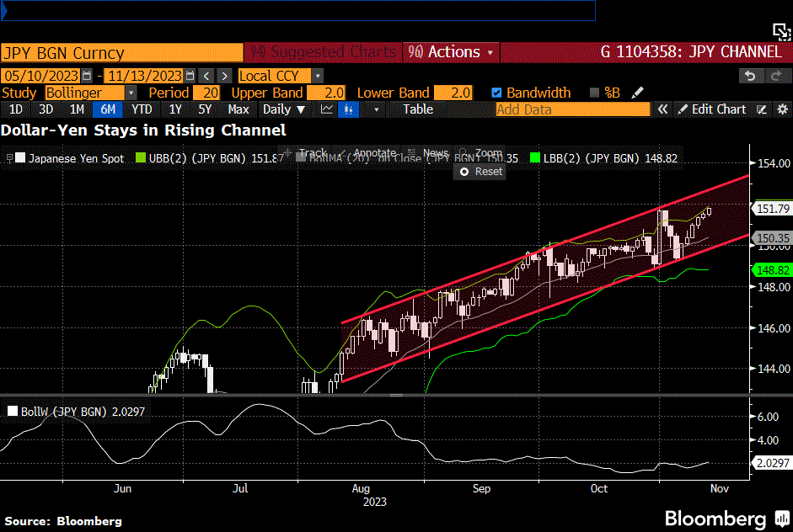The image size is (793, 532).
Task: Select the 1D range tab
Action: click(16, 109)
